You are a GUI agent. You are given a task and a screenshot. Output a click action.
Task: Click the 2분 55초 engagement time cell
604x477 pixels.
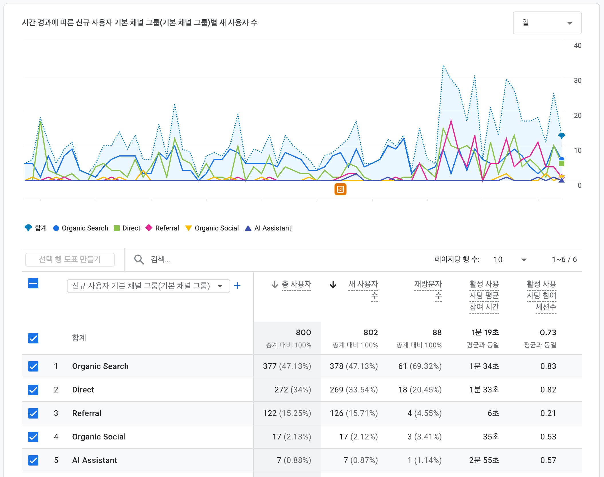tap(484, 460)
